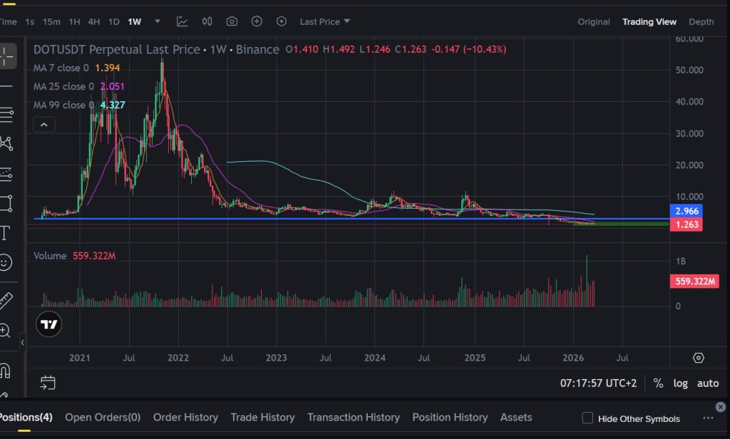
Task: Check the Hide Other Symbols checkbox
Action: click(587, 418)
